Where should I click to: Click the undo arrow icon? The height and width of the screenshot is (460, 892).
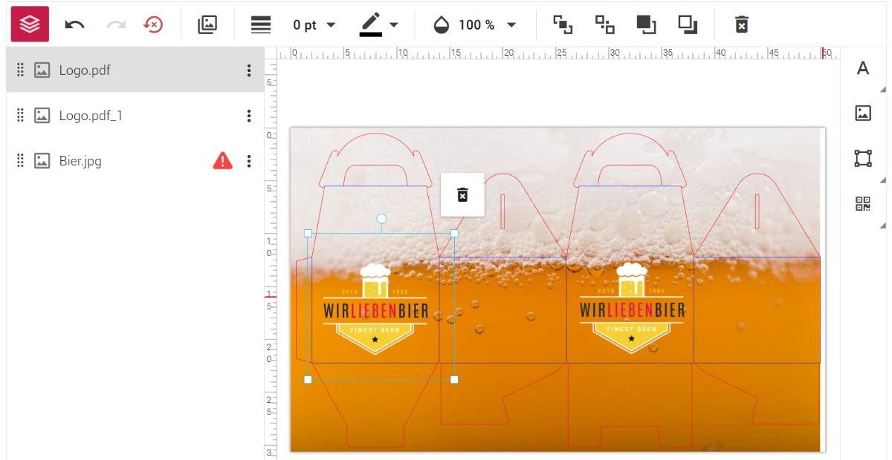(x=74, y=24)
